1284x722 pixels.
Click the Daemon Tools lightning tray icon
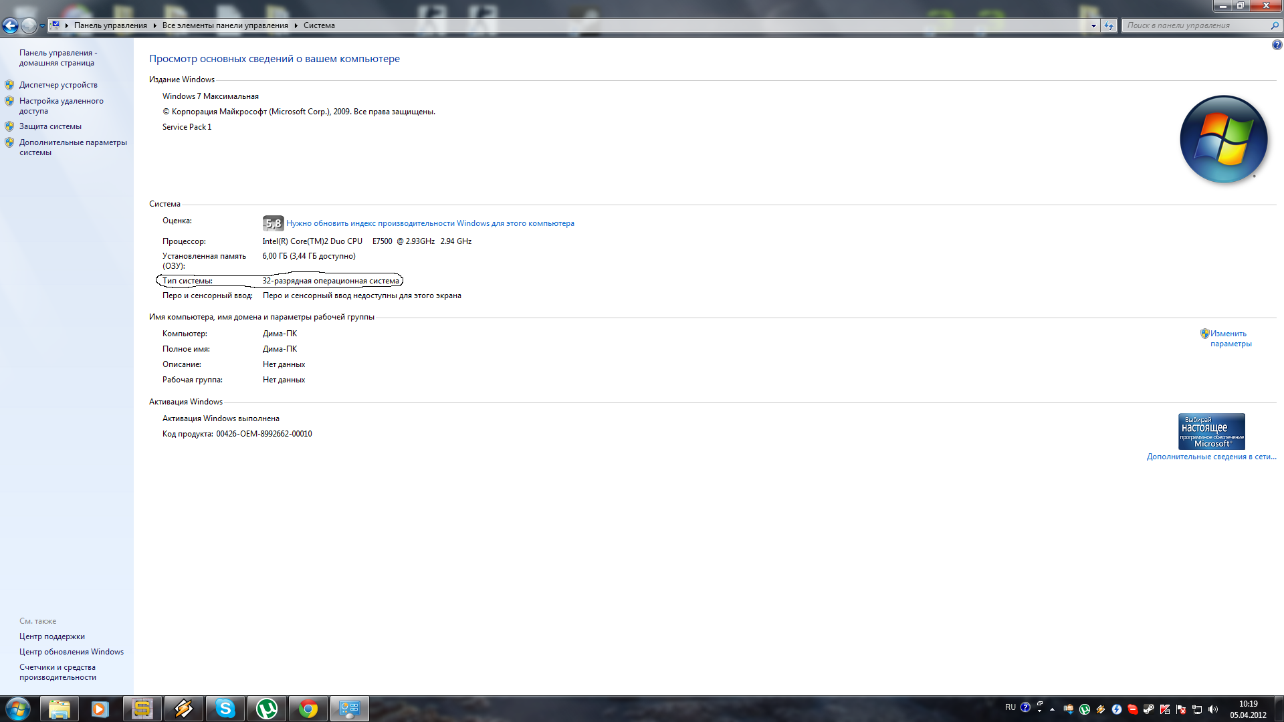1117,709
